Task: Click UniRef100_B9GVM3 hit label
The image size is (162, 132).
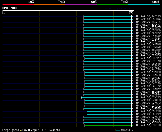Action: point(148,25)
